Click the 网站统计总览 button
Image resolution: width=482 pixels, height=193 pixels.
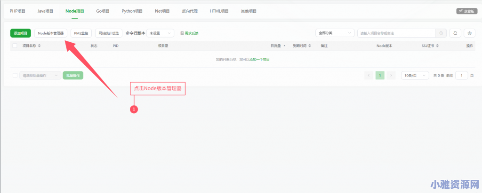click(109, 33)
